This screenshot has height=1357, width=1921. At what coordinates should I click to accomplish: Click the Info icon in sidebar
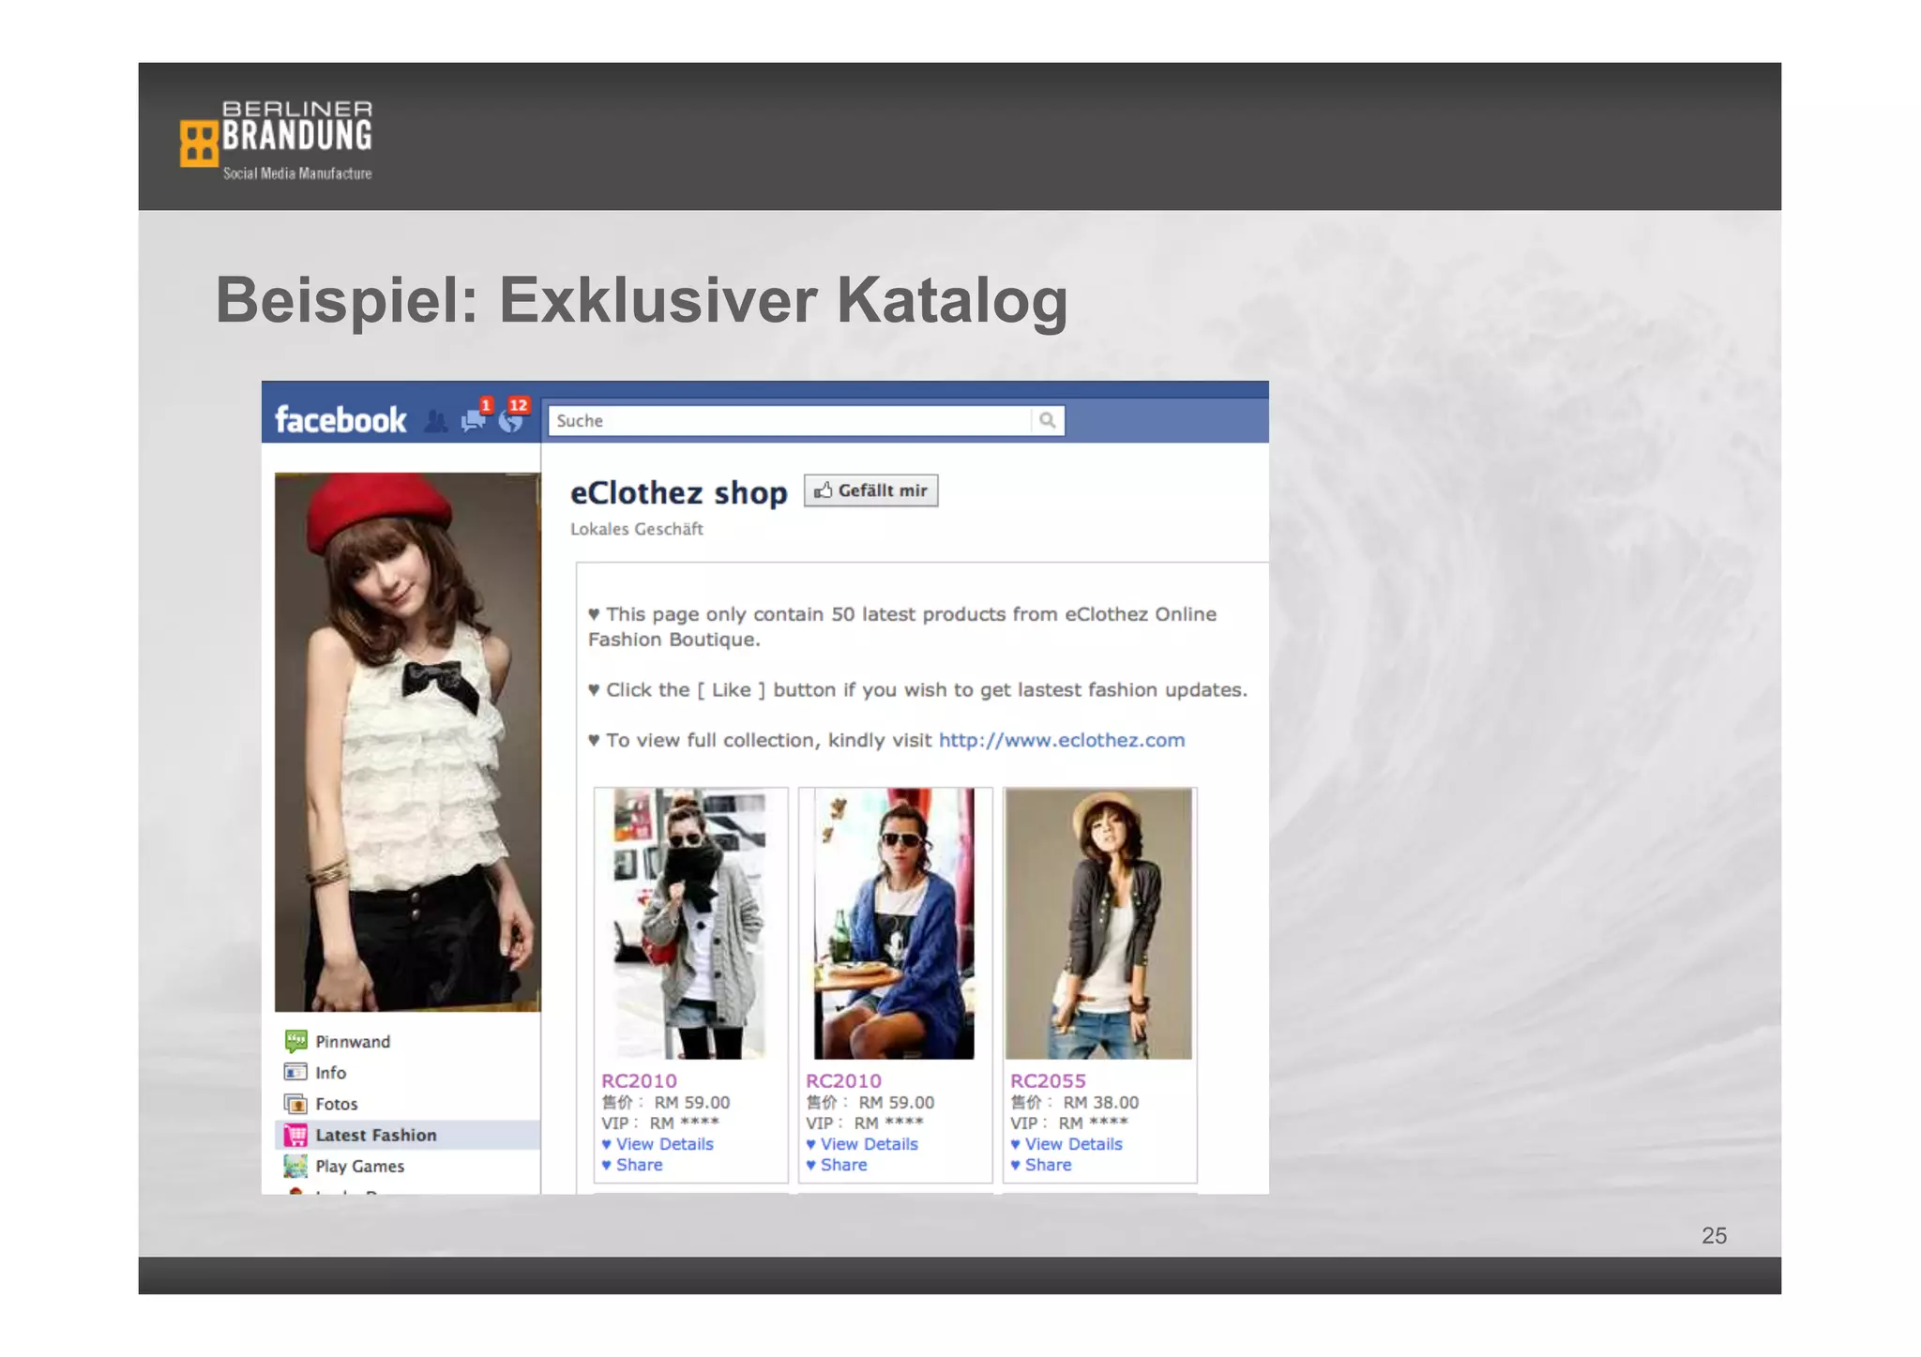pos(295,1072)
